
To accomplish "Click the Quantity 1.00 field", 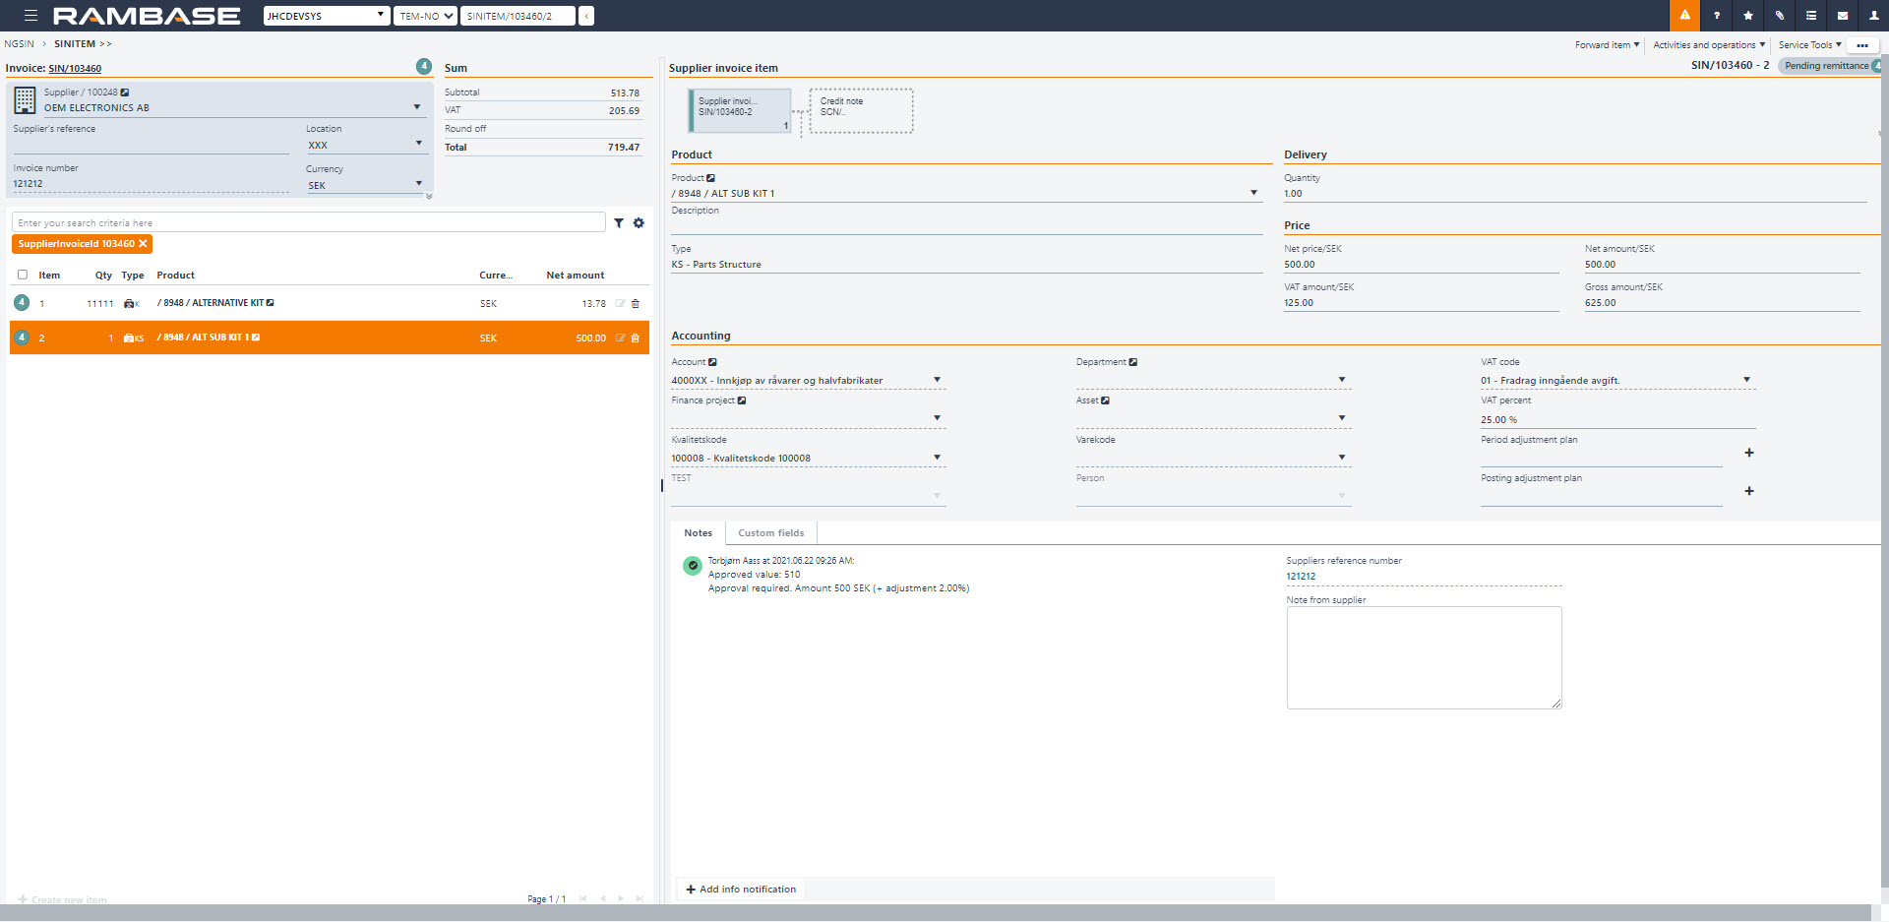I will (x=1574, y=194).
